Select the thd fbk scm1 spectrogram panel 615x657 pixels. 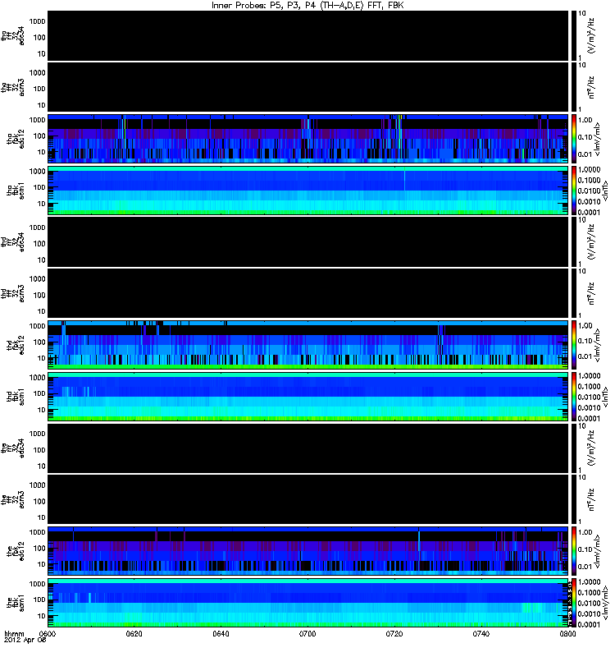308,397
